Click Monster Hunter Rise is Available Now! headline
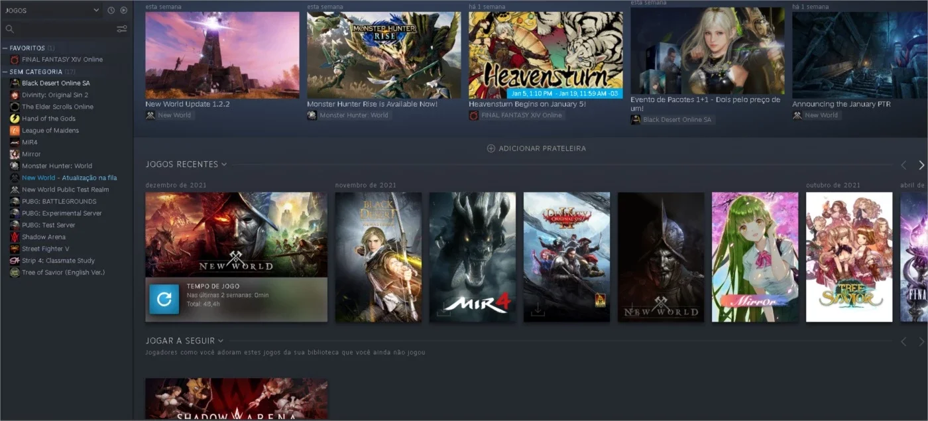This screenshot has width=928, height=421. coord(373,104)
